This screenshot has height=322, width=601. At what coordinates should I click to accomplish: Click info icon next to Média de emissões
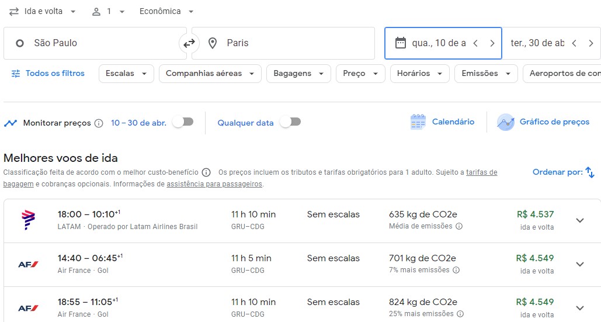coord(459,226)
